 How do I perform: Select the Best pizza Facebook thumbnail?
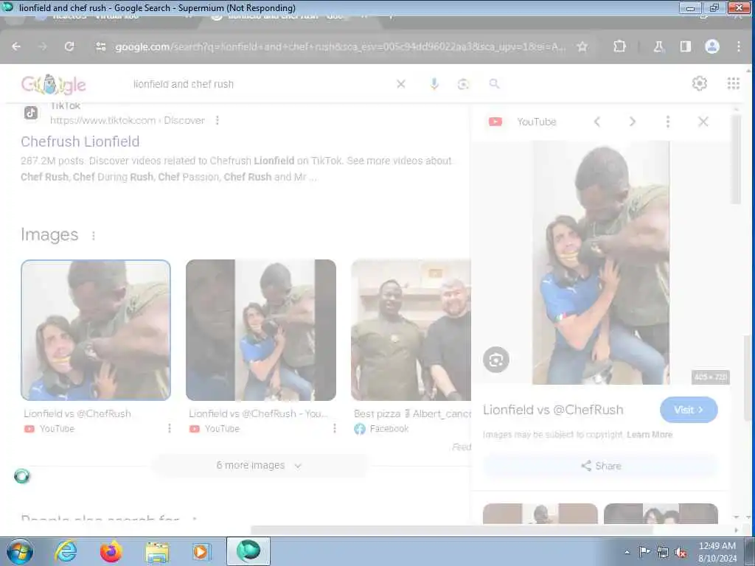click(x=411, y=330)
